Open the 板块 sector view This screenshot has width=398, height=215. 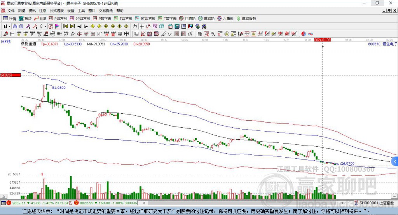click(x=25, y=19)
